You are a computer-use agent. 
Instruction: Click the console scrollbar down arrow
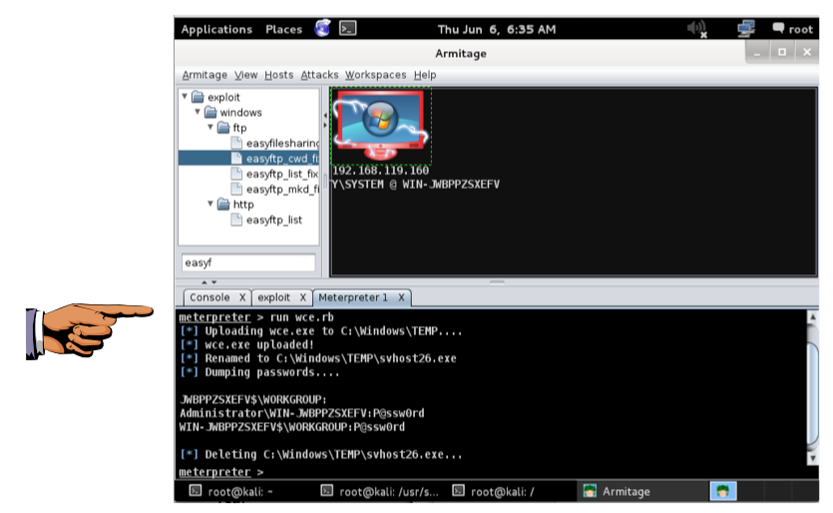pos(812,458)
